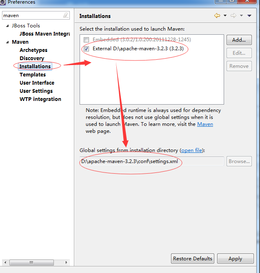Viewport: 260px width, 273px height.
Task: Select JBoss Maven Integration tree item
Action: (45, 34)
